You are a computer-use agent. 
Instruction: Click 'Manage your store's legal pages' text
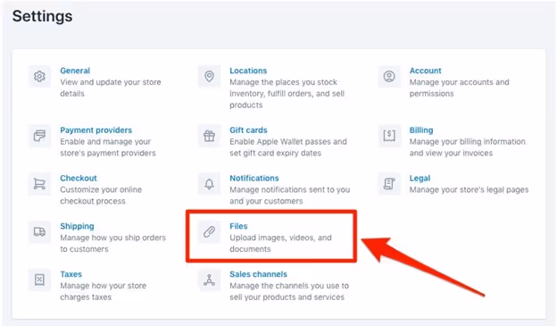pyautogui.click(x=469, y=190)
